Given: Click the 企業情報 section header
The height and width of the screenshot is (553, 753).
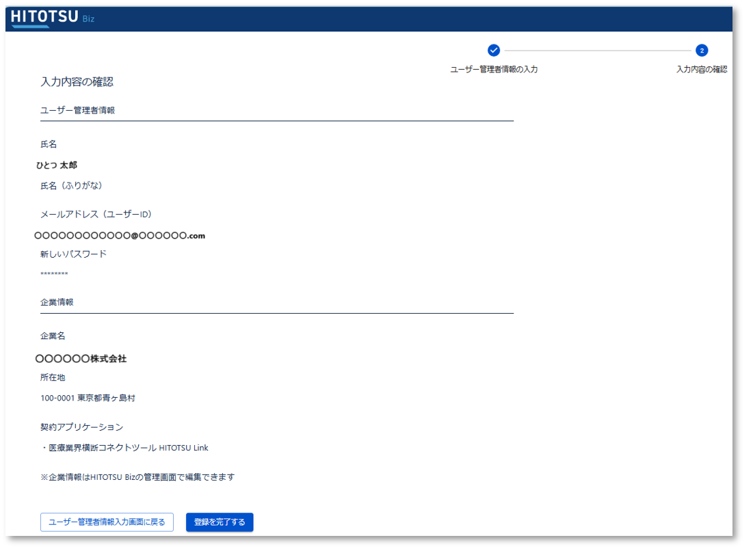Looking at the screenshot, I should coord(57,301).
